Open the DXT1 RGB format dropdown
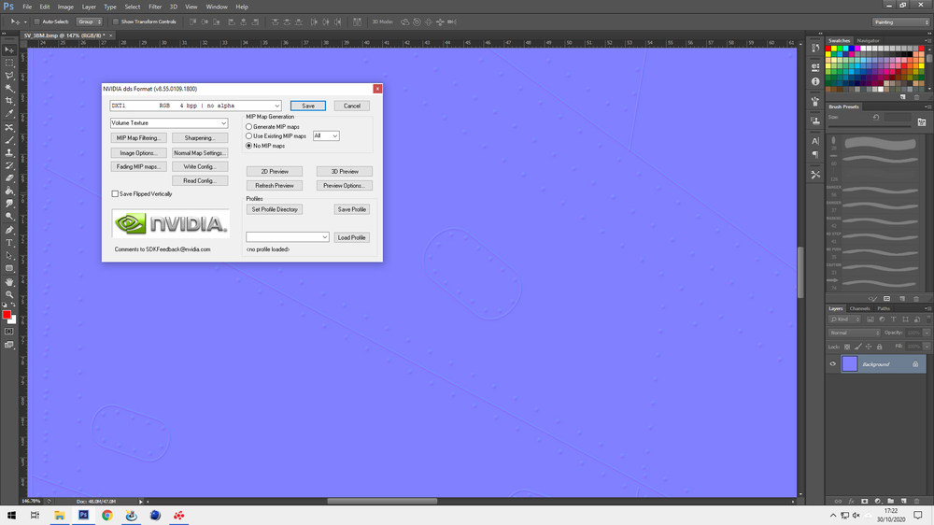The height and width of the screenshot is (525, 934). point(195,106)
